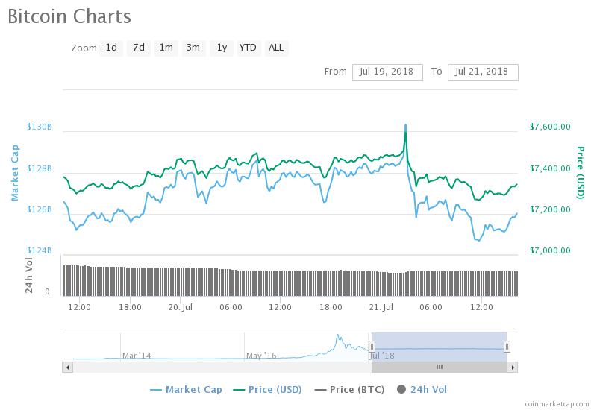Click the $7,200.00 price axis label
This screenshot has width=597, height=410.
coord(550,209)
